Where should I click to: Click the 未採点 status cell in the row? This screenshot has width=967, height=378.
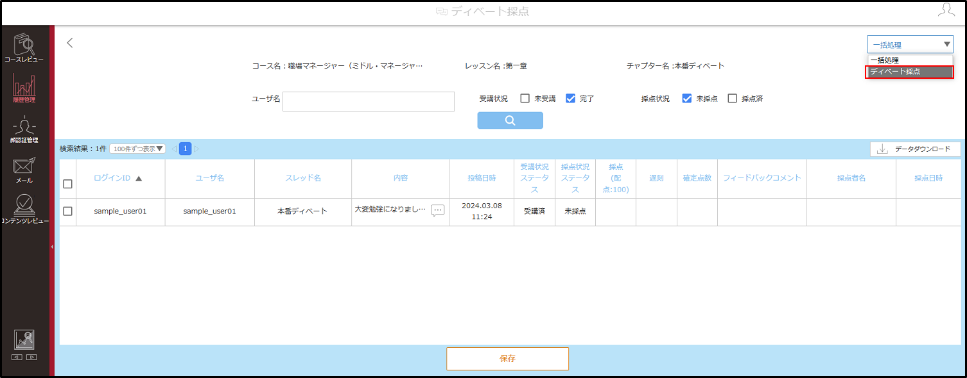coord(575,211)
